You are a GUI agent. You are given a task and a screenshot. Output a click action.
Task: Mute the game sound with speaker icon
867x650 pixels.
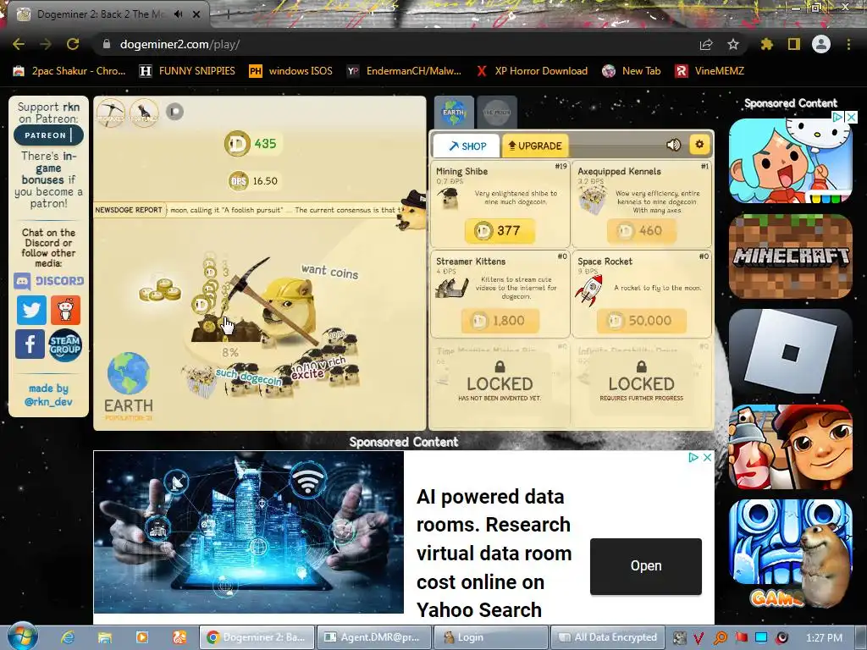click(673, 145)
